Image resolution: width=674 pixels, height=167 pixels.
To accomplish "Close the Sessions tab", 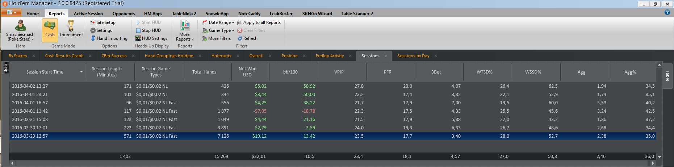I will tap(386, 56).
